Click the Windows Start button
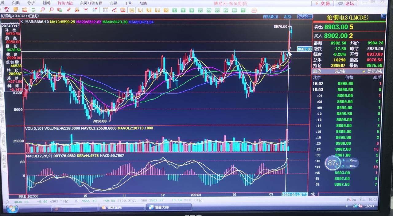 (x=12, y=209)
